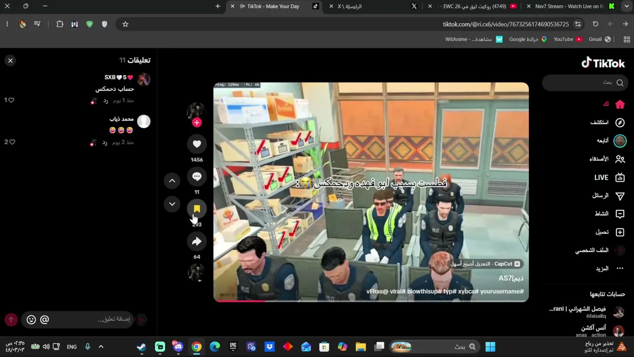Open الرسائل Messages
This screenshot has width=634, height=357.
(608, 196)
